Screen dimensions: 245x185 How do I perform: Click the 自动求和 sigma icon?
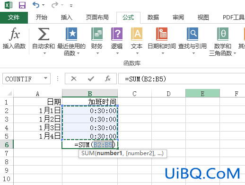(x=44, y=34)
